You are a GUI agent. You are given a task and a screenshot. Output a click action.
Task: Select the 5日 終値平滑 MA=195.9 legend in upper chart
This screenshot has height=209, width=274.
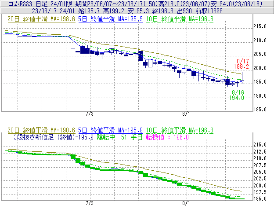click(x=111, y=19)
